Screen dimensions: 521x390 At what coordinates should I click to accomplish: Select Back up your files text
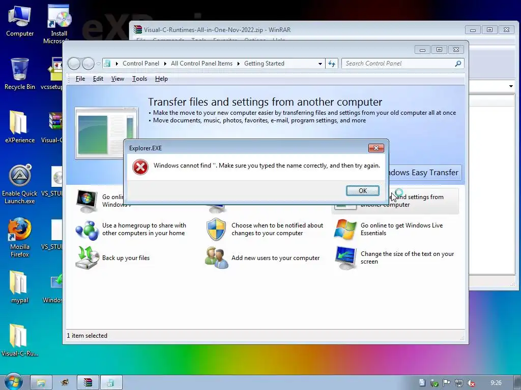coord(126,257)
